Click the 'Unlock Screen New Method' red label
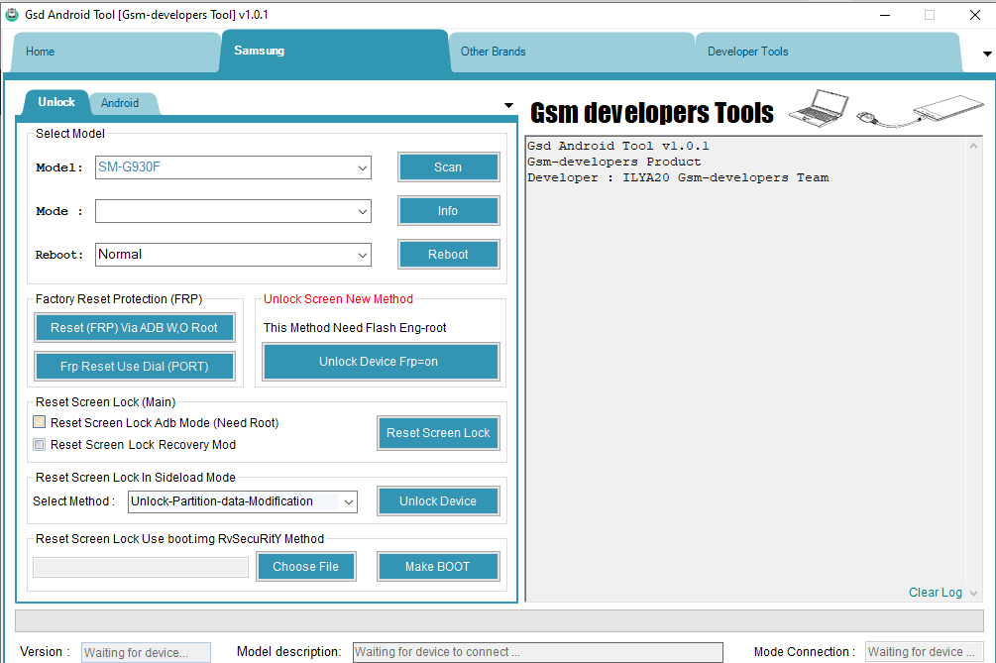This screenshot has height=663, width=996. click(338, 299)
